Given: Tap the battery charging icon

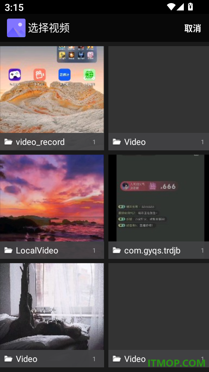Looking at the screenshot, I should click(190, 7).
